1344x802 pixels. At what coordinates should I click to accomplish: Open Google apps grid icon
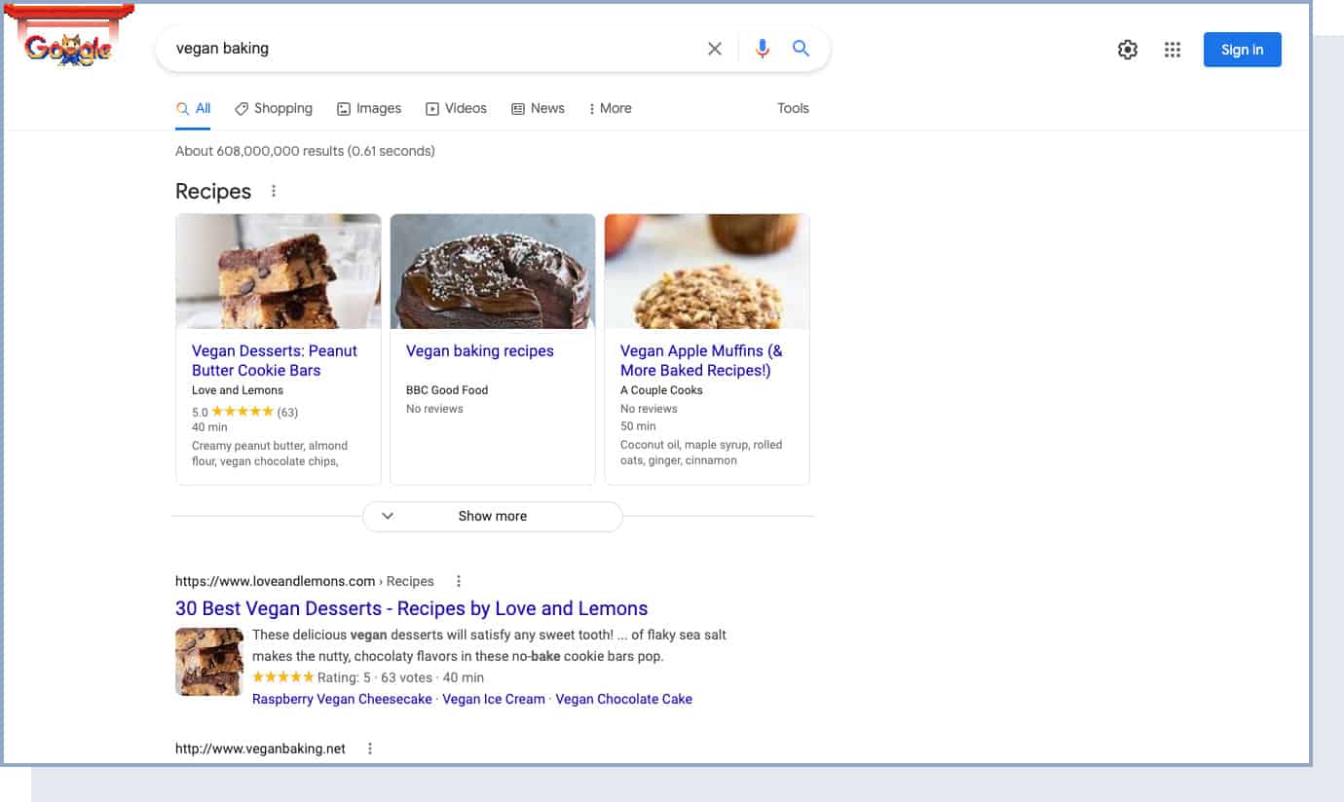coord(1173,50)
